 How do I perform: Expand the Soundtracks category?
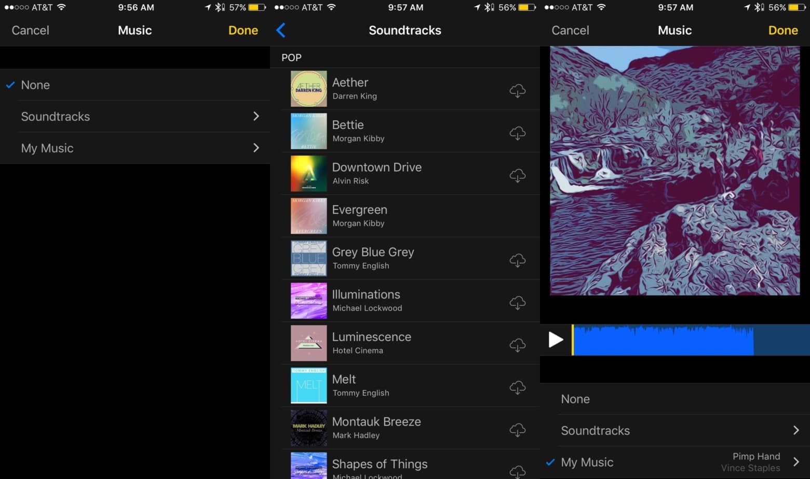(55, 116)
